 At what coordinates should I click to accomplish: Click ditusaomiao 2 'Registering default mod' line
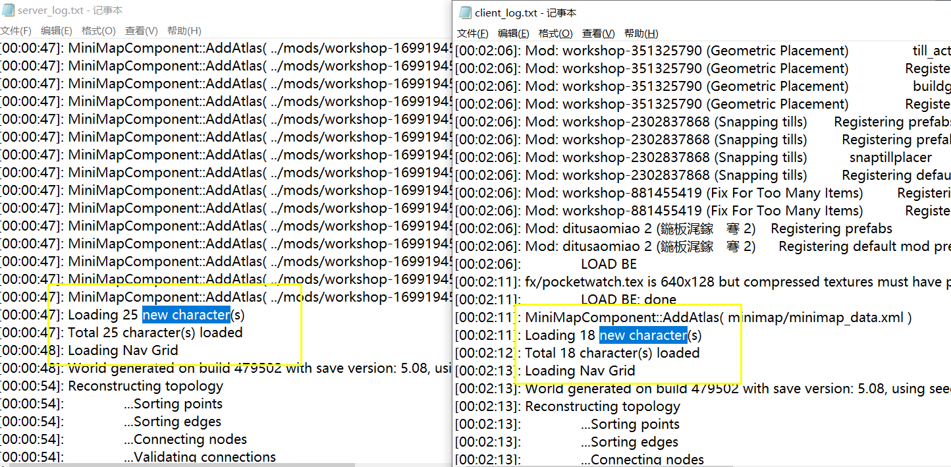tap(703, 246)
